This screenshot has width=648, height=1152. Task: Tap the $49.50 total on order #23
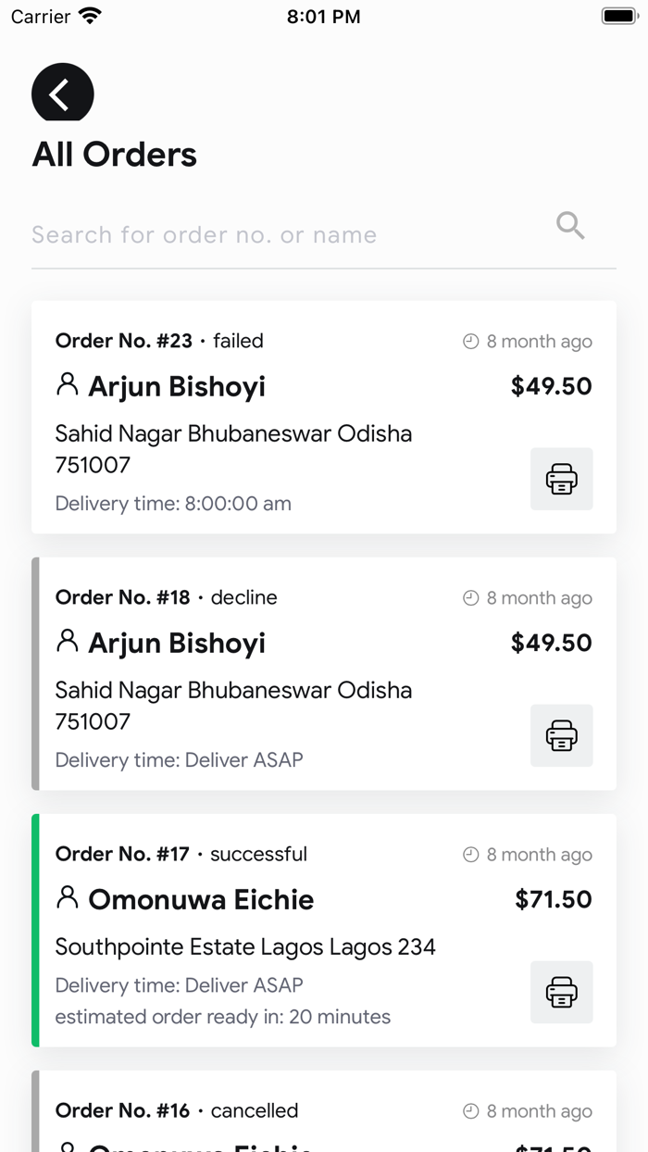[551, 386]
